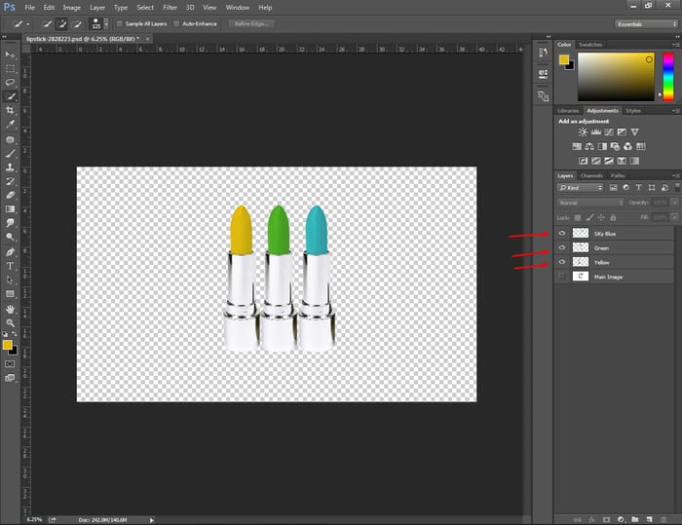Open the Kind filter dropdown

click(581, 187)
